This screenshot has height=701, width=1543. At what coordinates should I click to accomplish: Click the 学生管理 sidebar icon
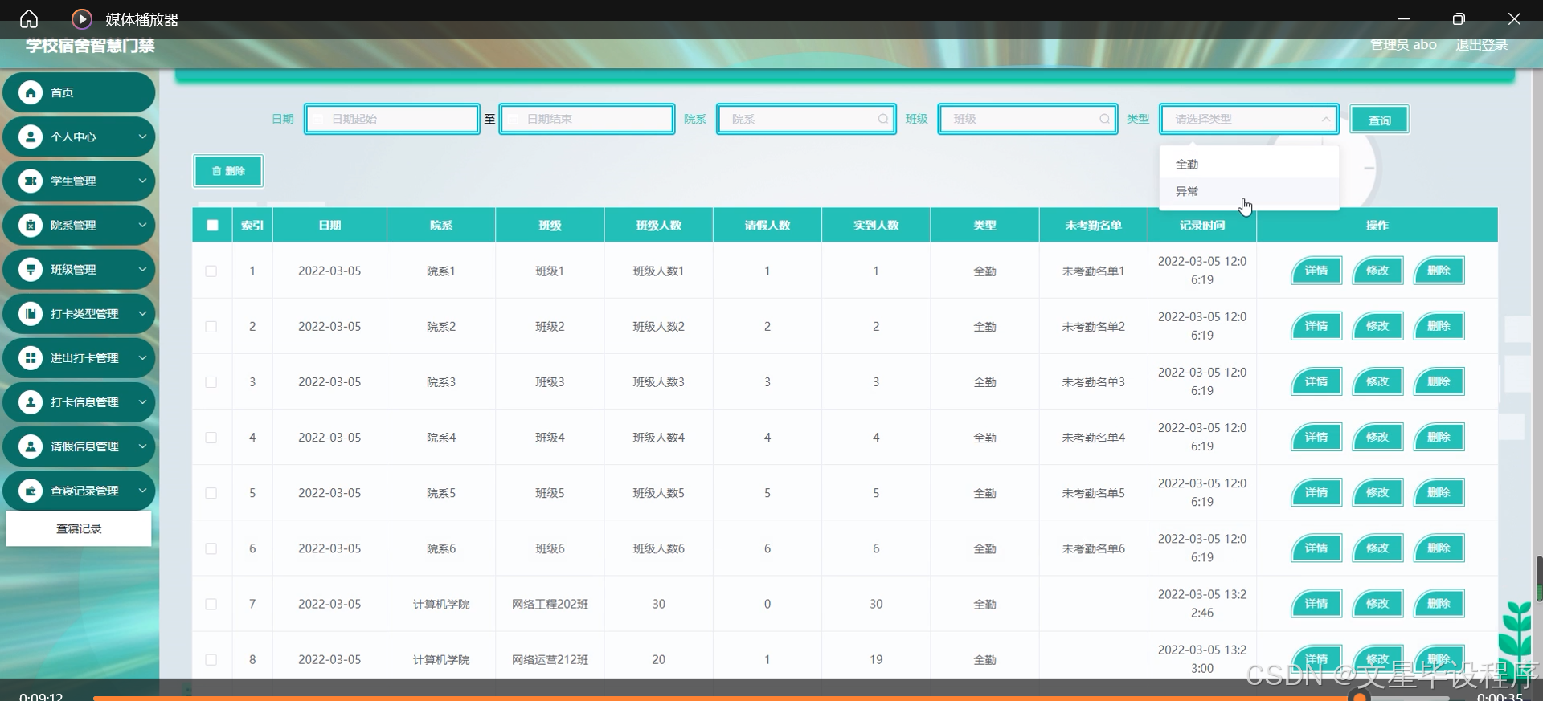click(31, 181)
